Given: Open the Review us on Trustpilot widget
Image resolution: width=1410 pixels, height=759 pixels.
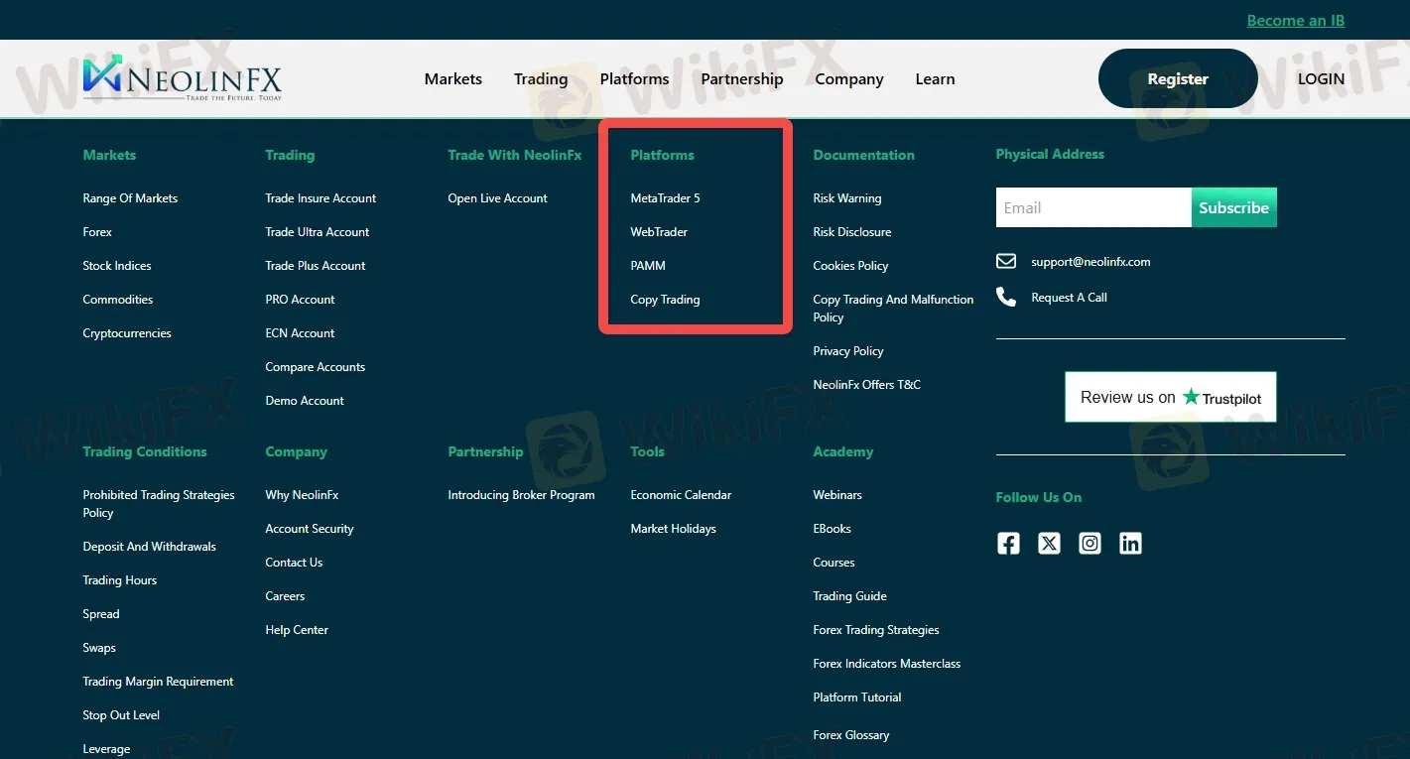Looking at the screenshot, I should (1171, 397).
